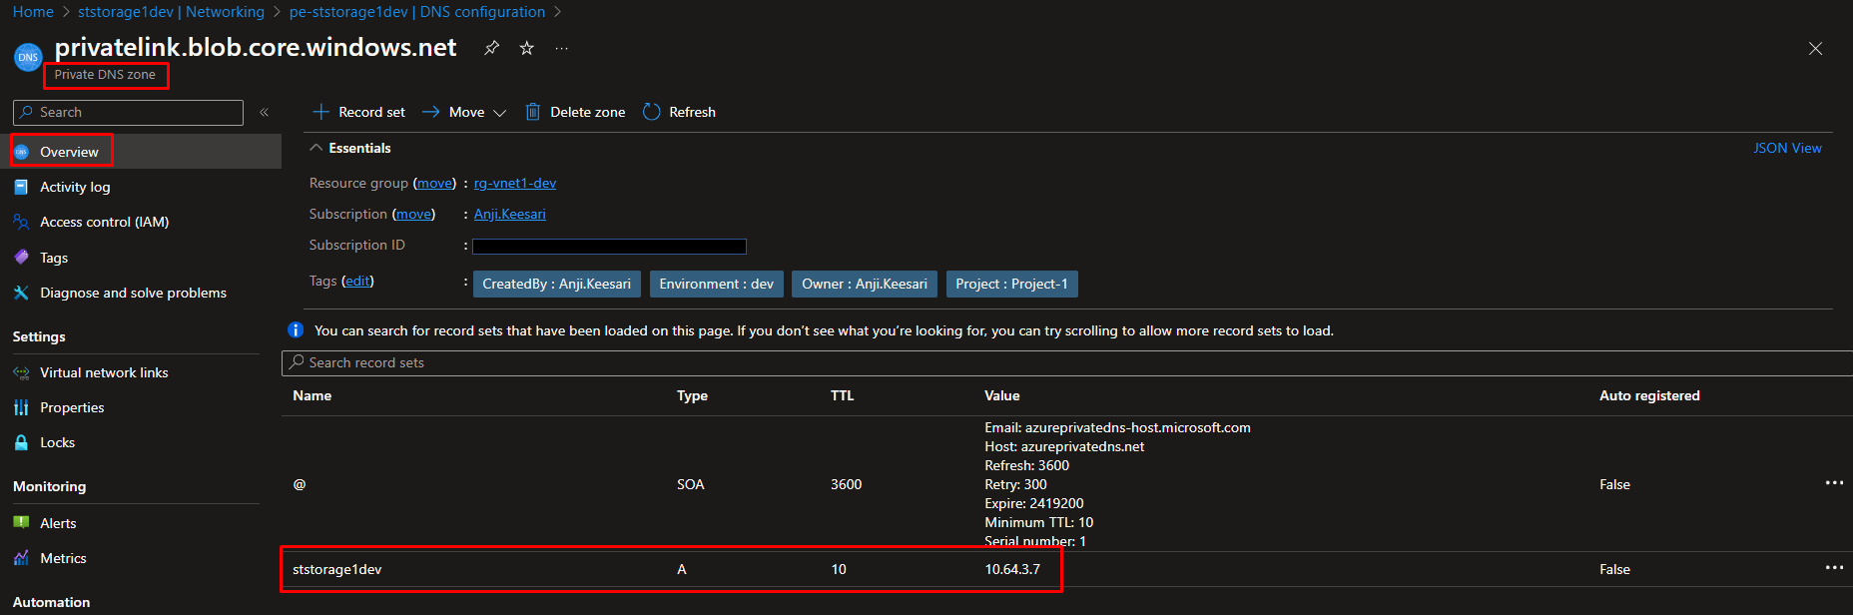The height and width of the screenshot is (615, 1853).
Task: Open the JSON View link
Action: pos(1787,148)
